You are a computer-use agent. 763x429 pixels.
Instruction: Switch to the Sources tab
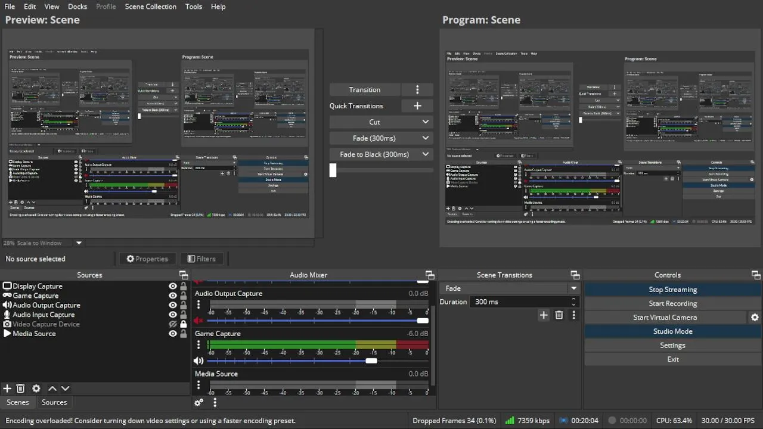[54, 402]
